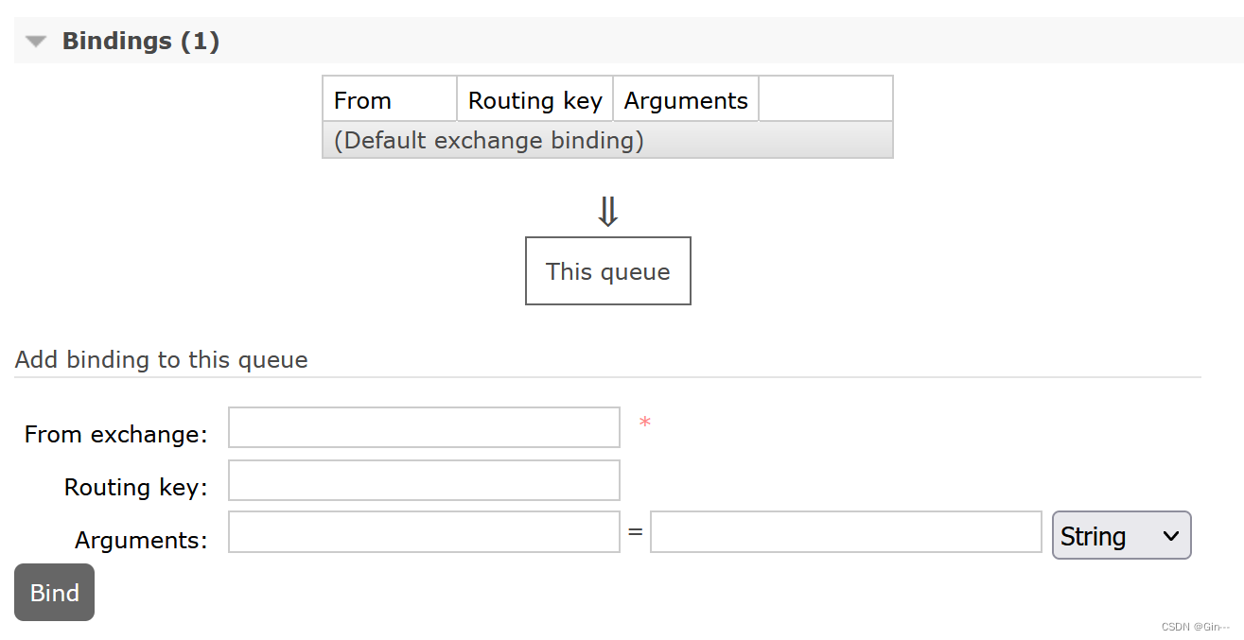Collapse the Bindings section triangle
This screenshot has width=1244, height=640.
click(36, 42)
